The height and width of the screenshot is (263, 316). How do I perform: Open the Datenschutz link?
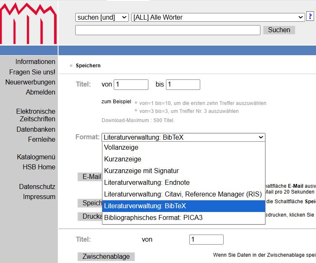pyautogui.click(x=37, y=186)
